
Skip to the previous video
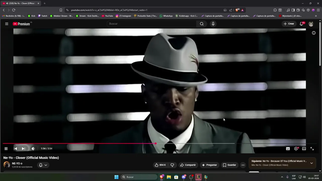click(15, 149)
